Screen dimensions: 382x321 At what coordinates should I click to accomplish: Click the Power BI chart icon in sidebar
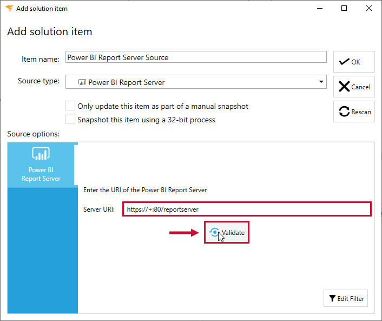(x=41, y=154)
